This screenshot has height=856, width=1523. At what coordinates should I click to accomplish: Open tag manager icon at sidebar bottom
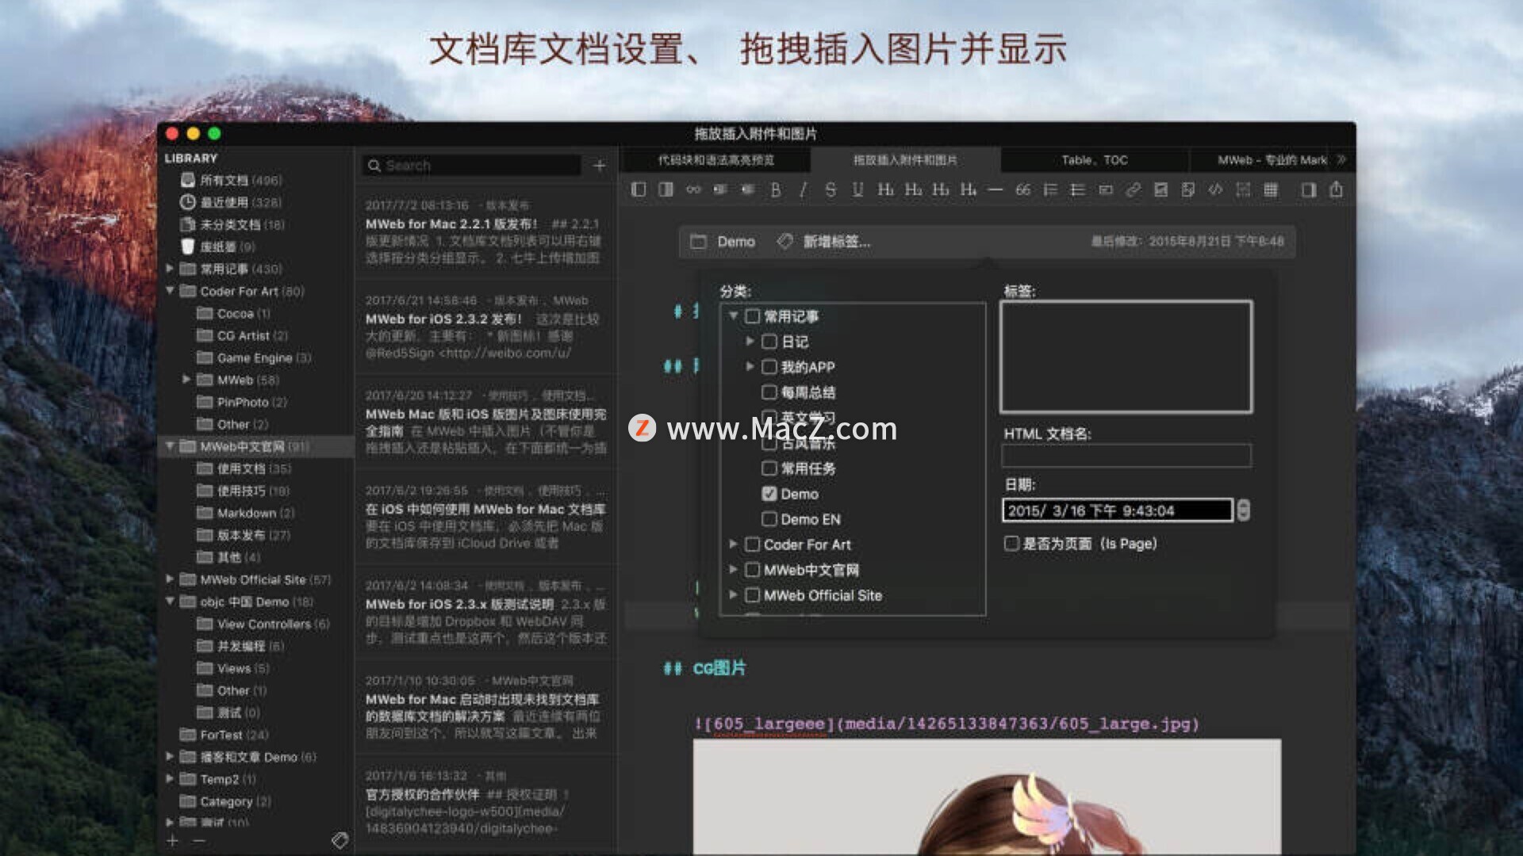tap(340, 840)
